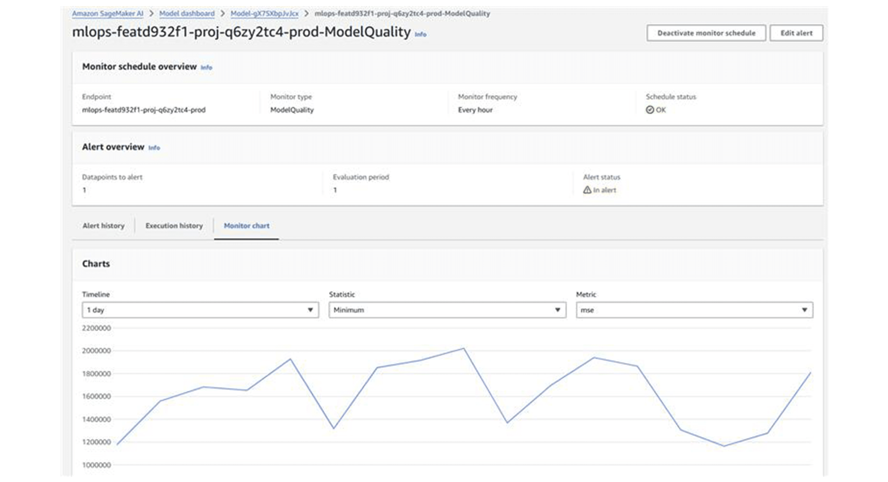Image resolution: width=888 pixels, height=482 pixels.
Task: Go to Model dashboard breadcrumb
Action: [187, 13]
